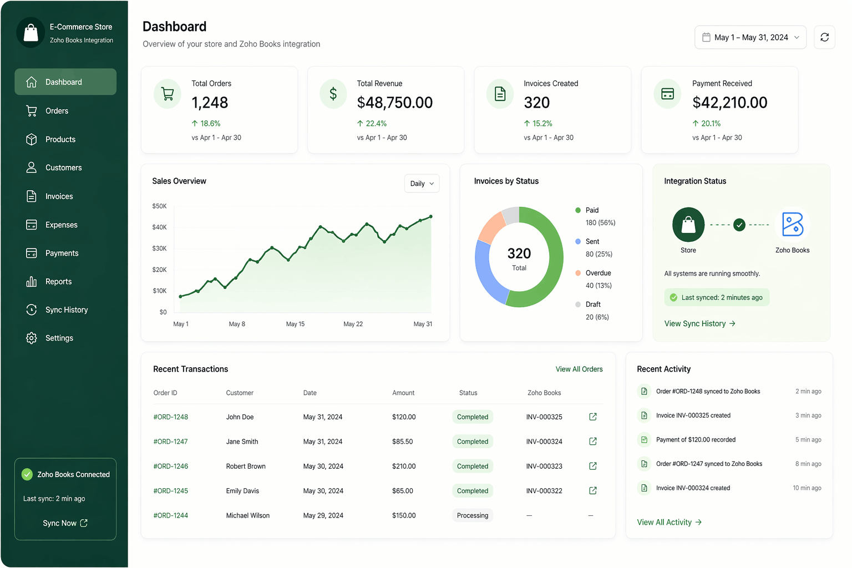Click the Zoho Books logo icon
Screen dimensions: 852x568
793,225
